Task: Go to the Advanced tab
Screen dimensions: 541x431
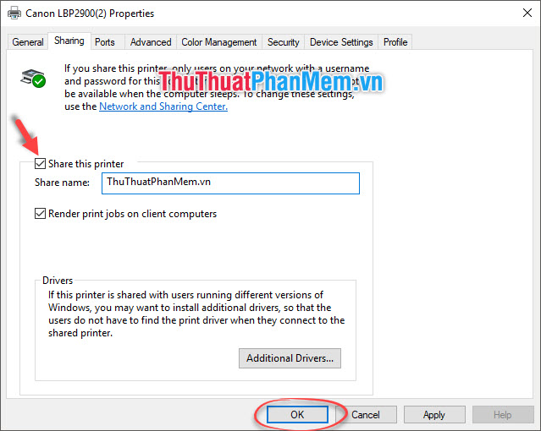Action: (x=151, y=42)
